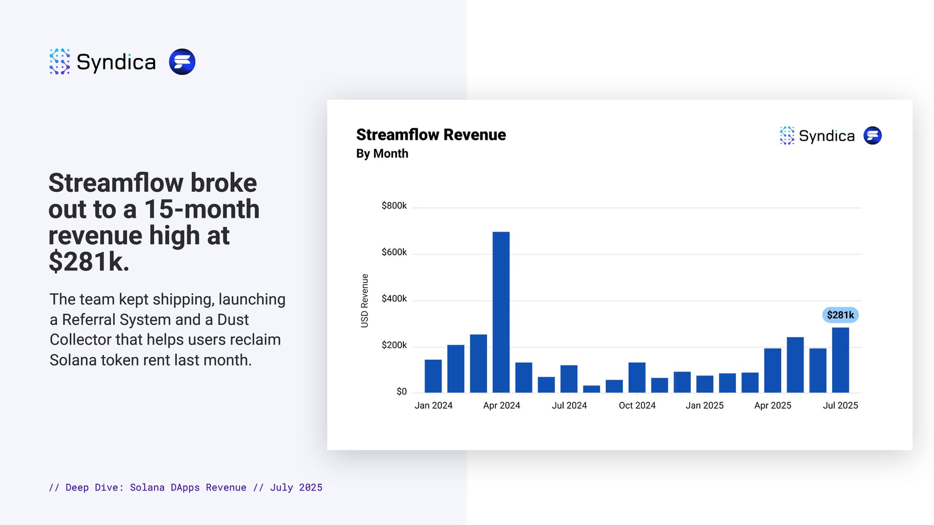This screenshot has width=934, height=525.
Task: Click the '$0' y-axis label
Action: tap(402, 392)
